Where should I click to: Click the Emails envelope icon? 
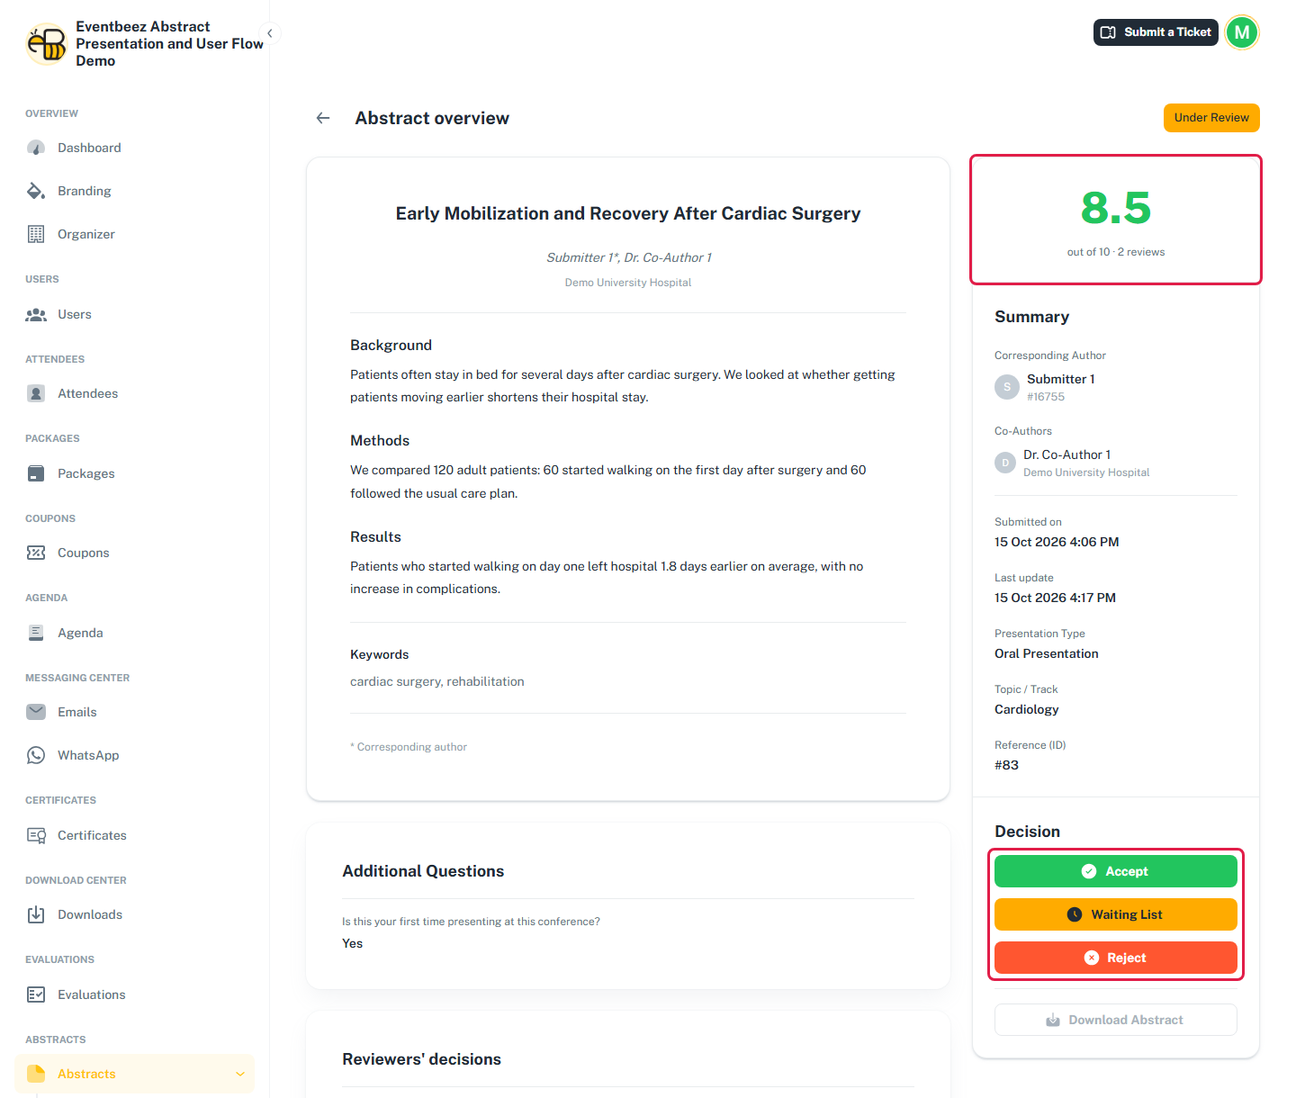click(36, 712)
